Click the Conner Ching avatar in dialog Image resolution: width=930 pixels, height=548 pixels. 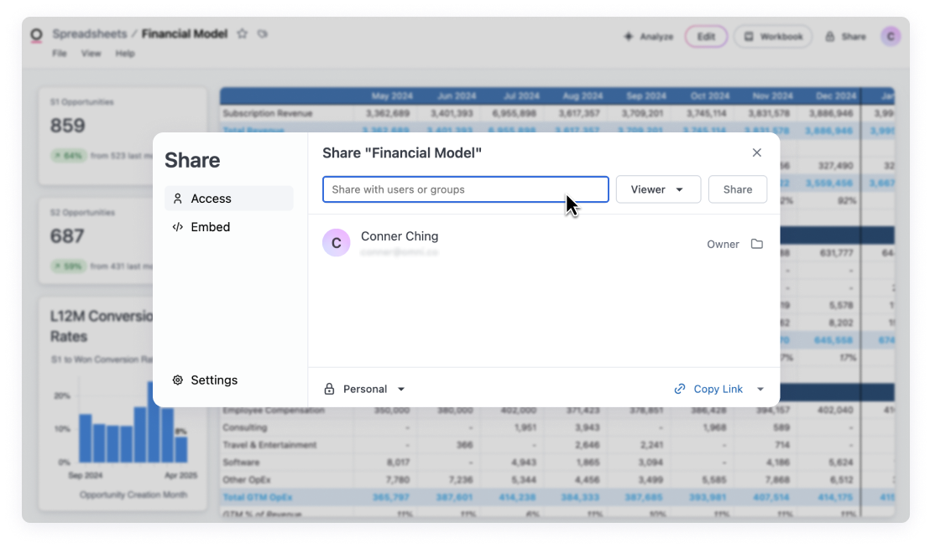pyautogui.click(x=336, y=243)
